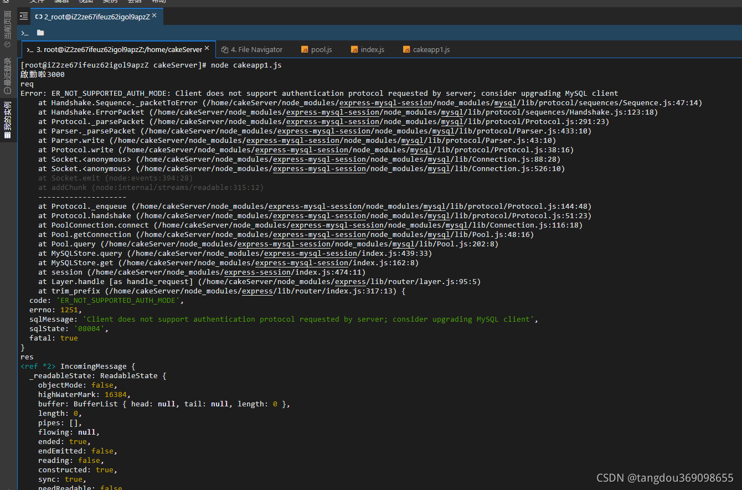Screen dimensions: 742x490
Task: Click the 'flowing: null' line
Action: [x=69, y=432]
